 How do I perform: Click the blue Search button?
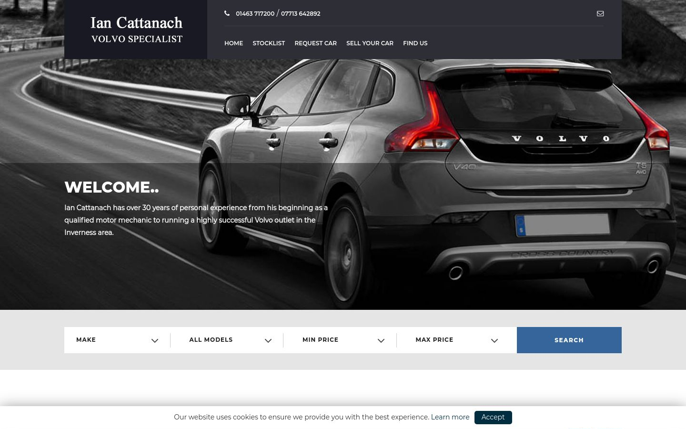569,340
